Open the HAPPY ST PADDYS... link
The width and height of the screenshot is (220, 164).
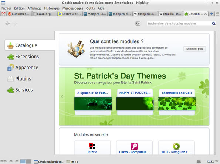[135, 93]
